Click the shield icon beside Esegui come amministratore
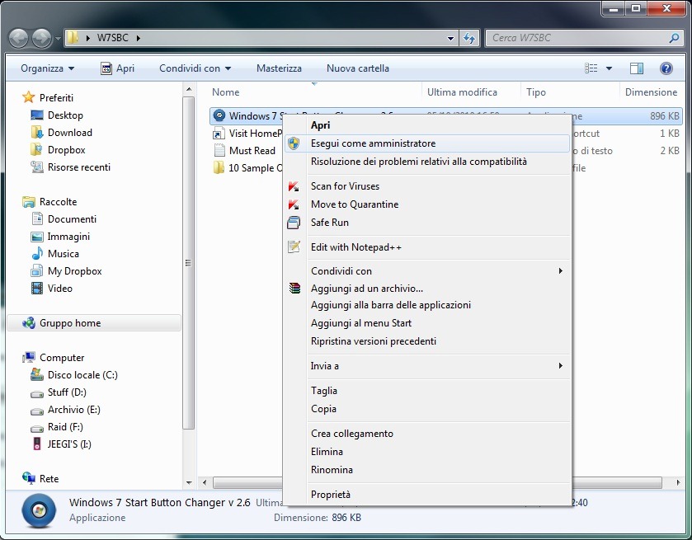Image resolution: width=692 pixels, height=540 pixels. point(294,143)
